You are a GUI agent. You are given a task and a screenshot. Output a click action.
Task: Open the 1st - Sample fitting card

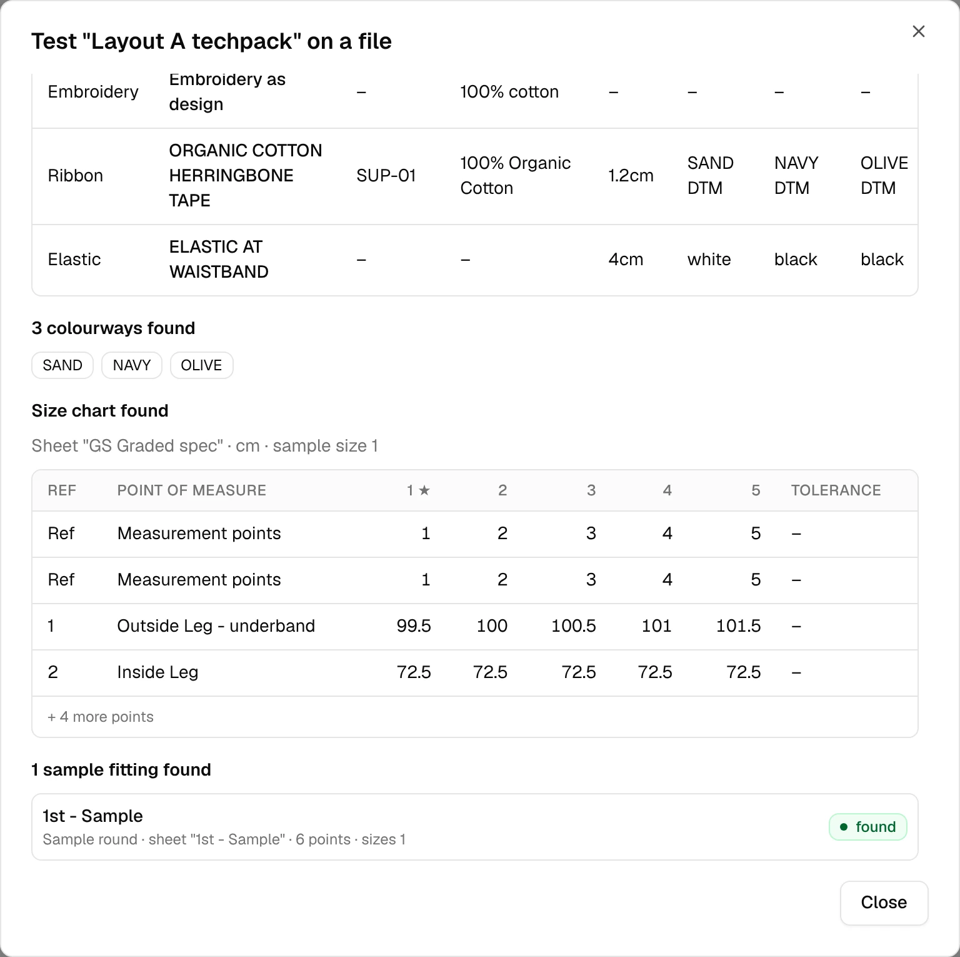tap(475, 827)
